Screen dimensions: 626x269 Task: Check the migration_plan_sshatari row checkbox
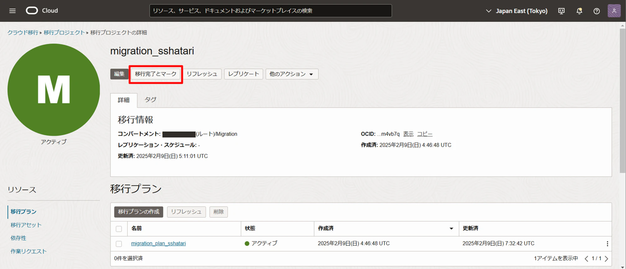119,244
